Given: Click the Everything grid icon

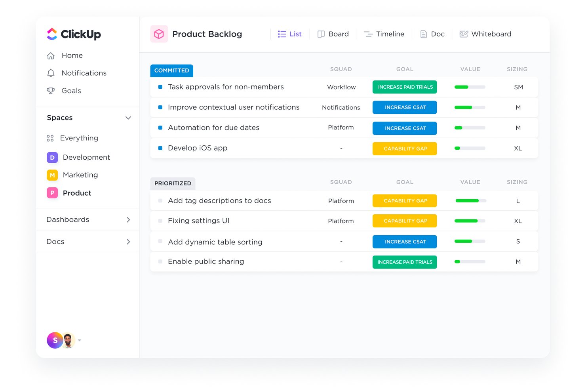Looking at the screenshot, I should coord(50,138).
